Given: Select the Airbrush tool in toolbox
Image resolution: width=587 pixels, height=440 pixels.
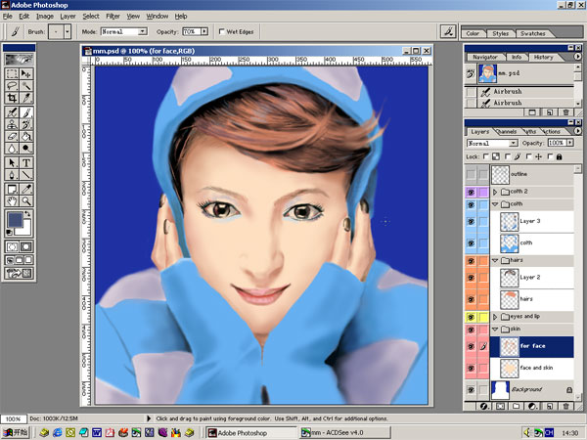Looking at the screenshot, I should 12,112.
